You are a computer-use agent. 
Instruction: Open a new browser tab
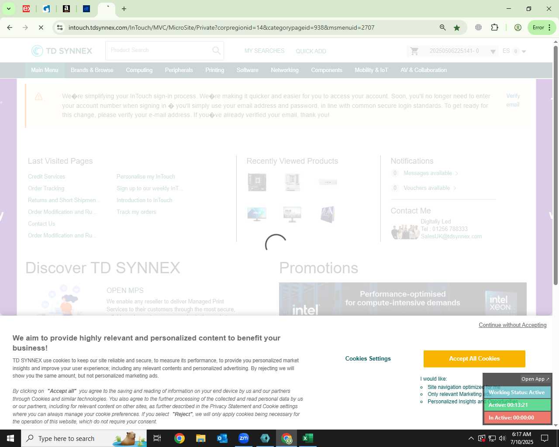124,9
